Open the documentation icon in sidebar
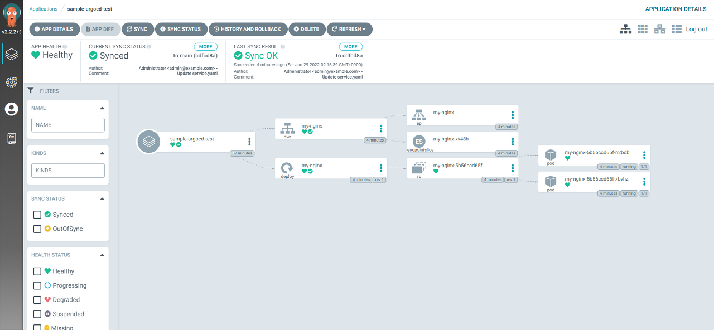The image size is (714, 330). click(11, 138)
